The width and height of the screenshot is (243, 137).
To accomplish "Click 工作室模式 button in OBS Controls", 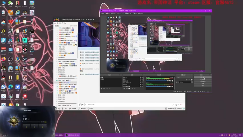I will tap(203, 81).
